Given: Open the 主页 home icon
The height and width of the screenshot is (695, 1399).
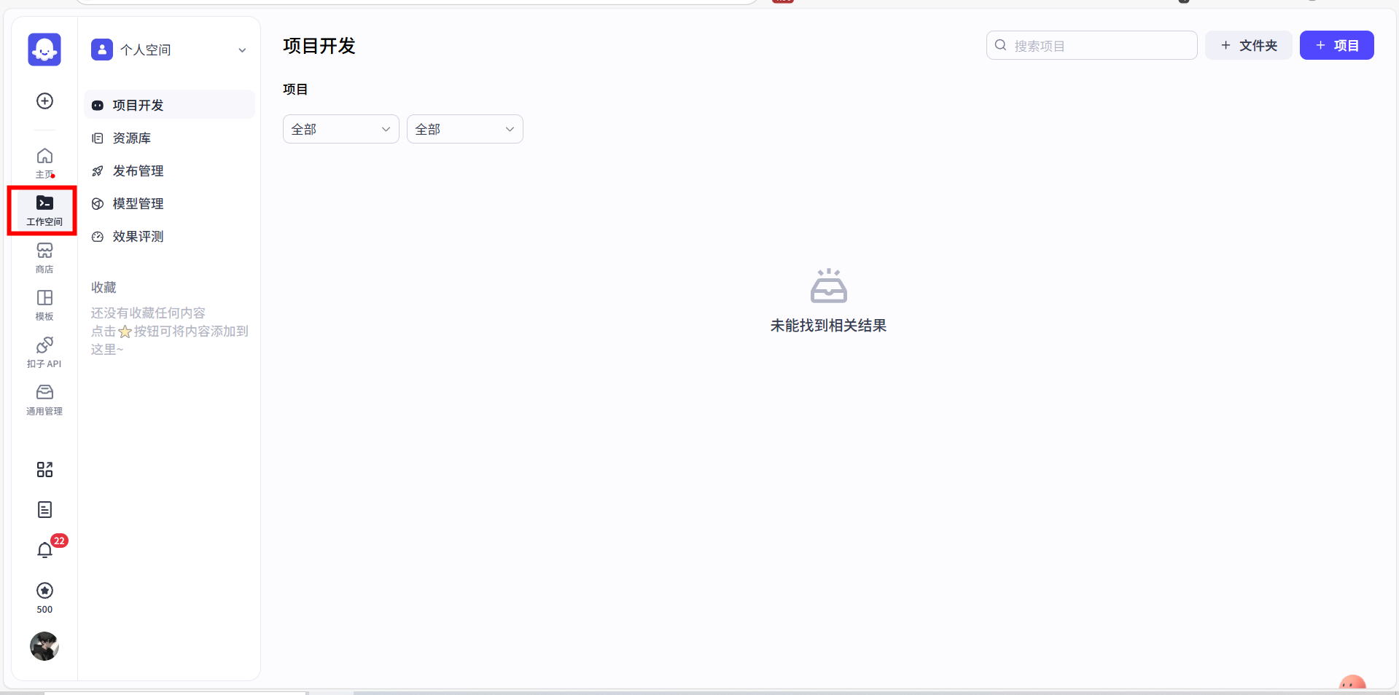Looking at the screenshot, I should click(x=44, y=162).
